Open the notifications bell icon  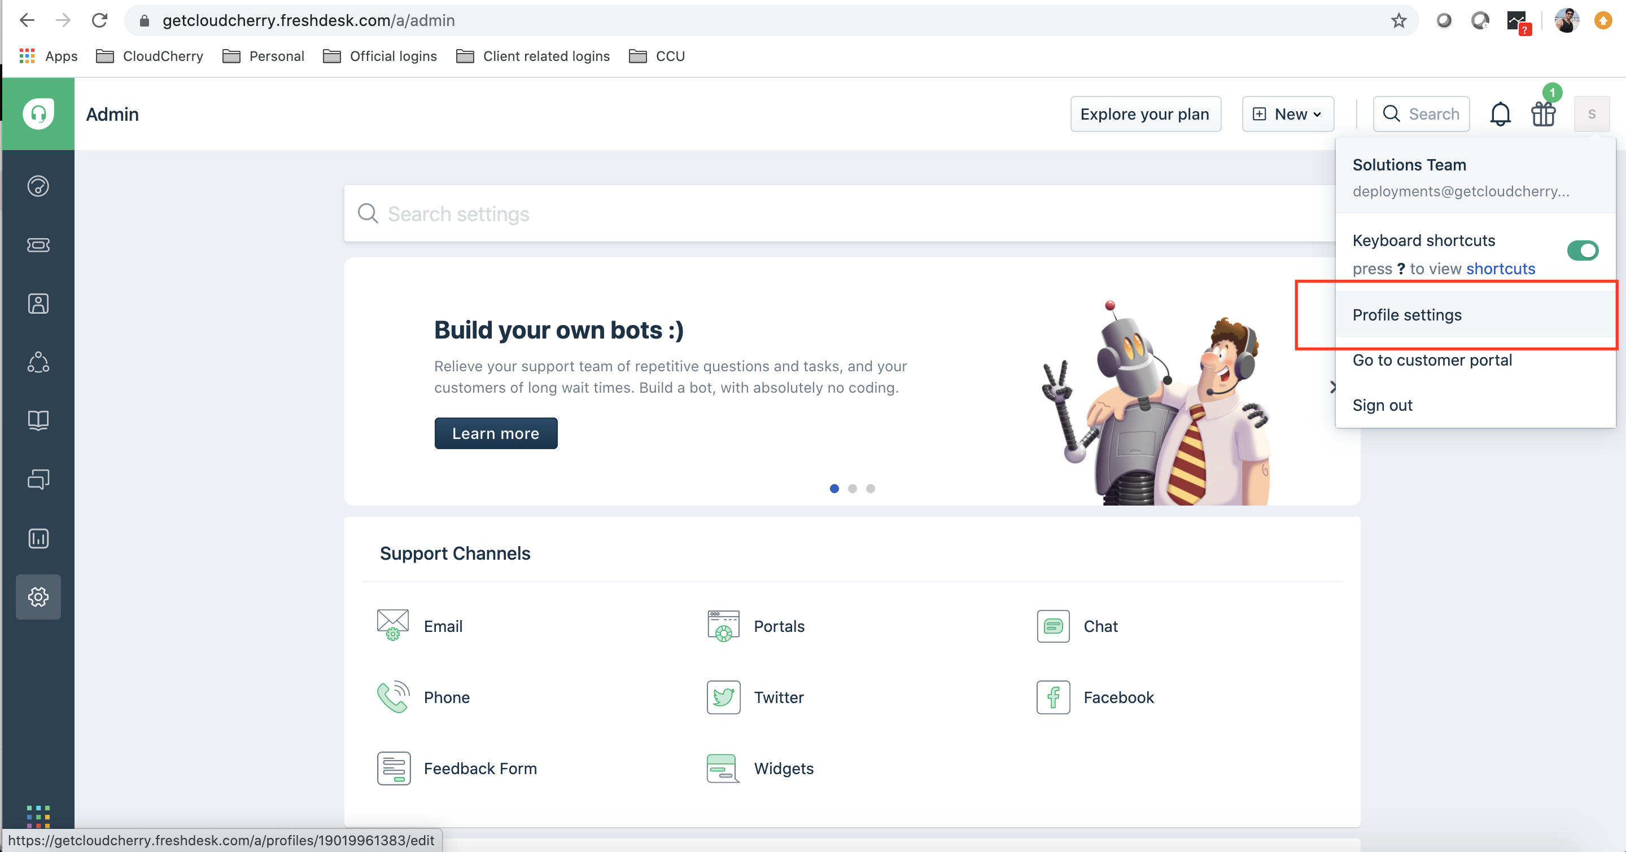point(1501,114)
